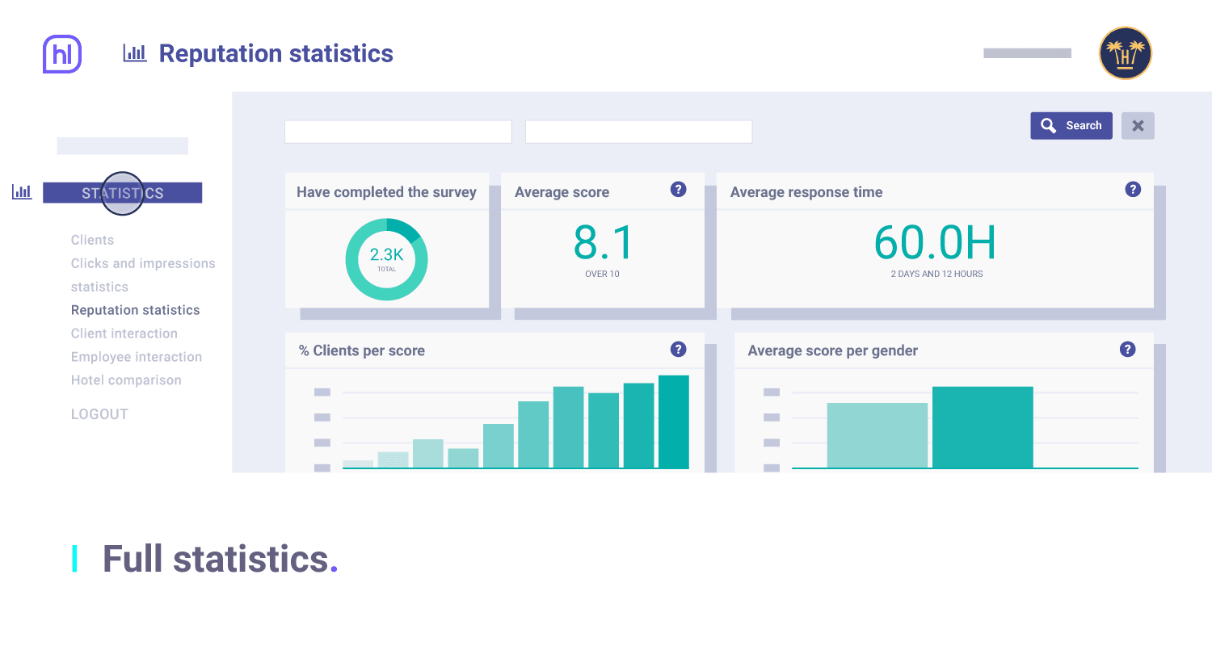The height and width of the screenshot is (646, 1212).
Task: Select Reputation statistics in sidebar
Action: [x=135, y=310]
